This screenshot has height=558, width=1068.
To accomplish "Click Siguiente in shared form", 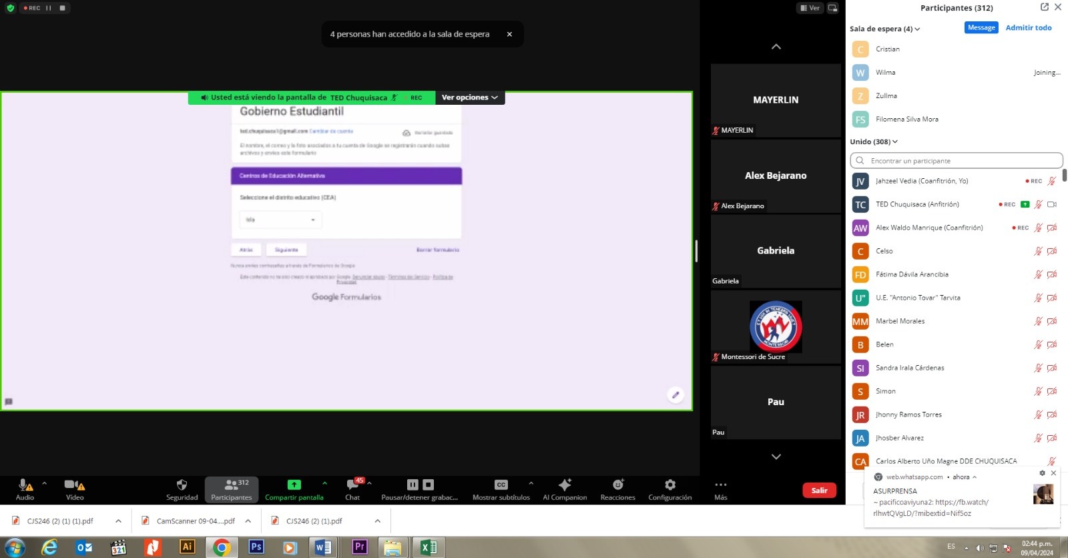I will click(286, 250).
